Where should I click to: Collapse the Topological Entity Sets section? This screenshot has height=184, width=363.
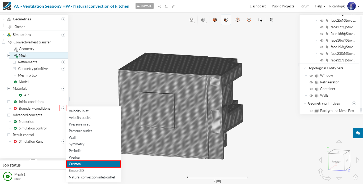(305, 68)
